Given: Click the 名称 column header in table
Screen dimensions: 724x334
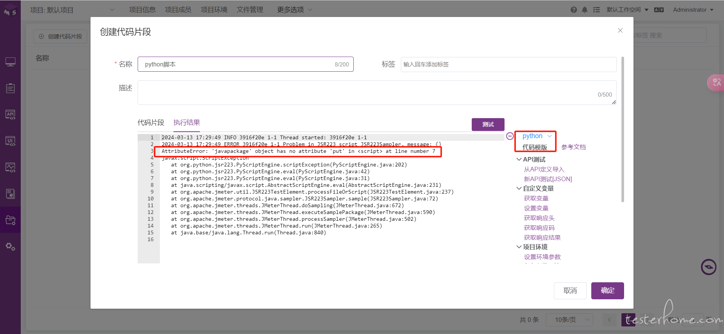Looking at the screenshot, I should pos(42,58).
